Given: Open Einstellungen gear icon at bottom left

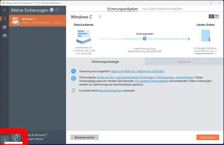Looking at the screenshot, I should click(5, 139).
